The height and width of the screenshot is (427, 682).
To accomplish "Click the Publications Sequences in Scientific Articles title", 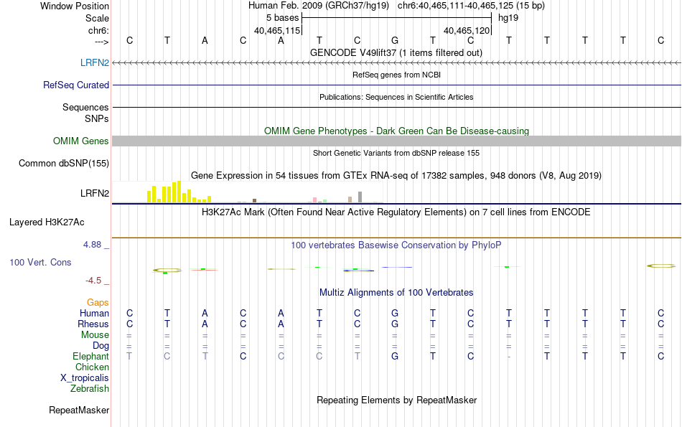I will (x=396, y=97).
